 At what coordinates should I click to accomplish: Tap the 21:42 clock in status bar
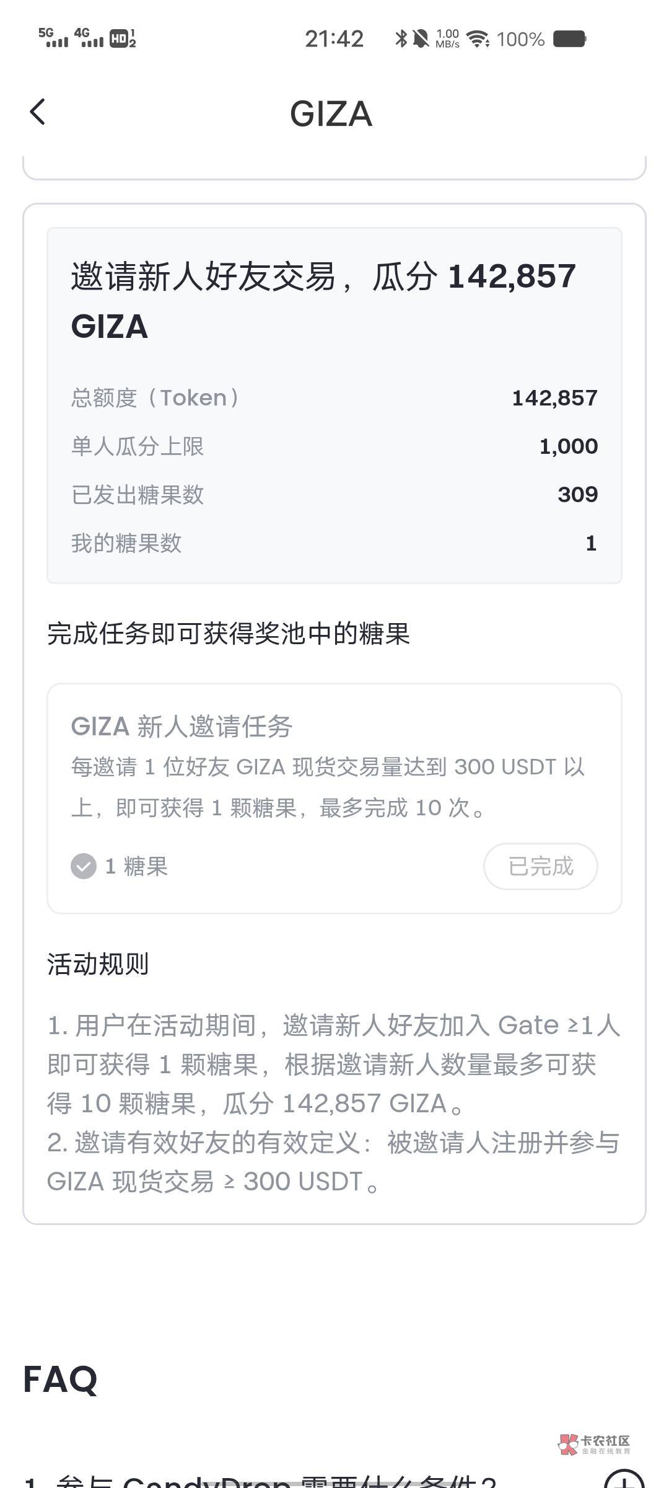click(334, 39)
